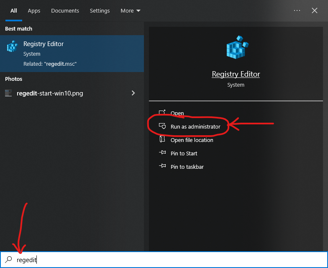
Task: Click thumbnail icon of regedit-start-win10.png
Action: point(8,93)
